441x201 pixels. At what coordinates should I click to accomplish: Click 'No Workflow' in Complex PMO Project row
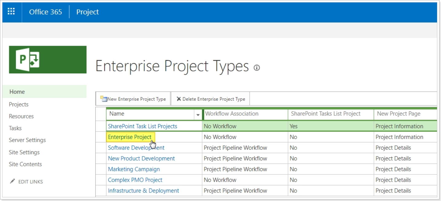click(220, 180)
